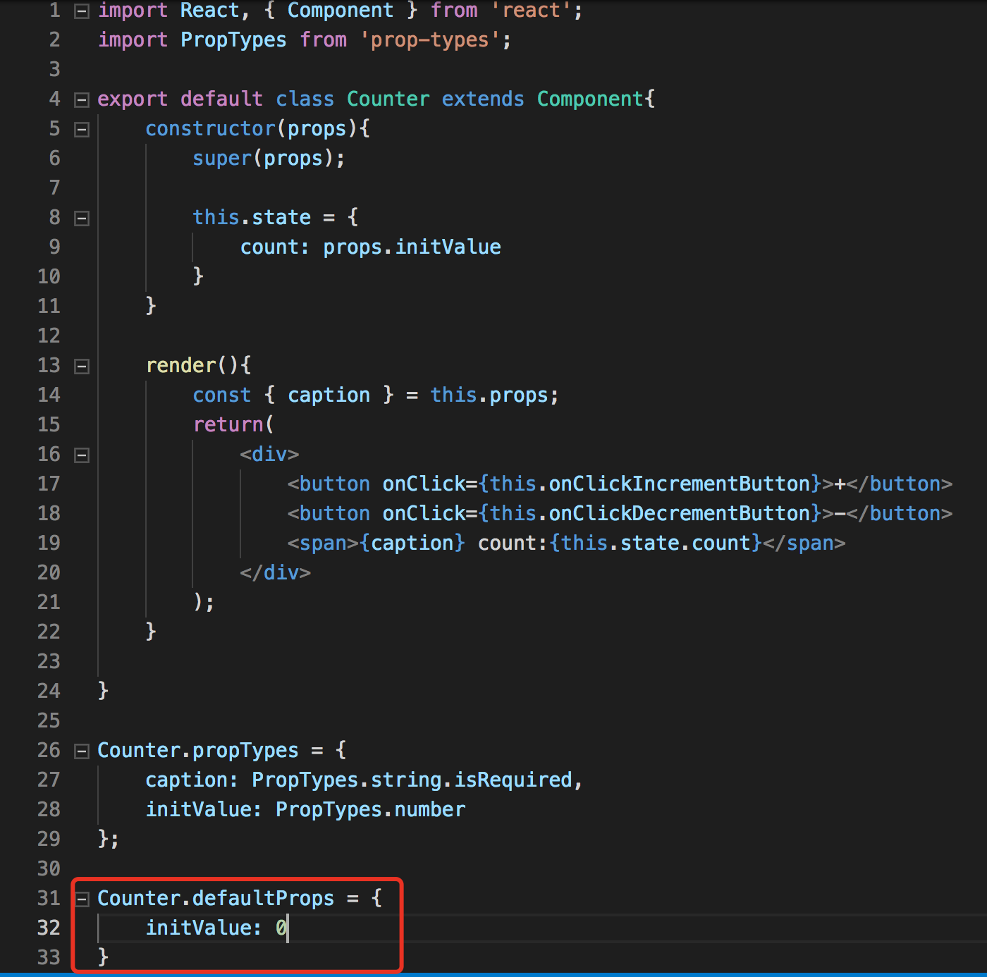Click const keyword on line 14

[222, 395]
